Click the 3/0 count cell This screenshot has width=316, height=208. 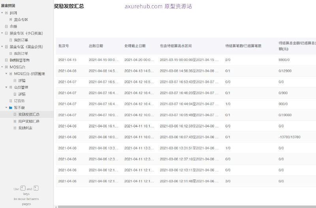tap(228, 181)
